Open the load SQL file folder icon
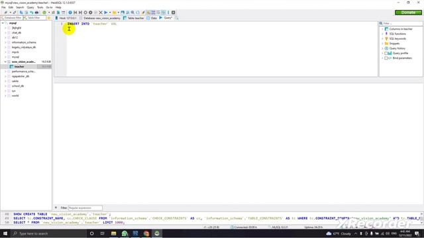Screen dimensions: 424x238 (115, 13)
